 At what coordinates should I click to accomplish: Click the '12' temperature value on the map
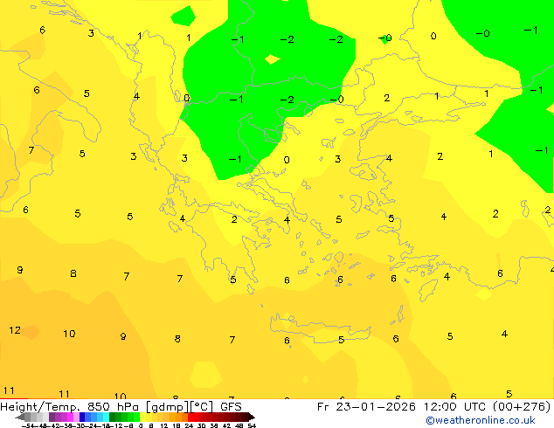[x=15, y=330]
